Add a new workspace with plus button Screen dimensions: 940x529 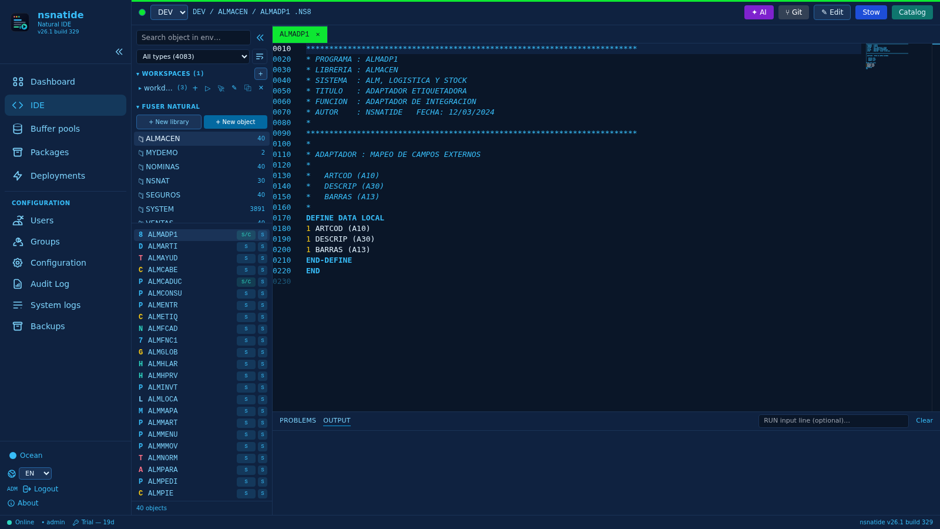(261, 73)
